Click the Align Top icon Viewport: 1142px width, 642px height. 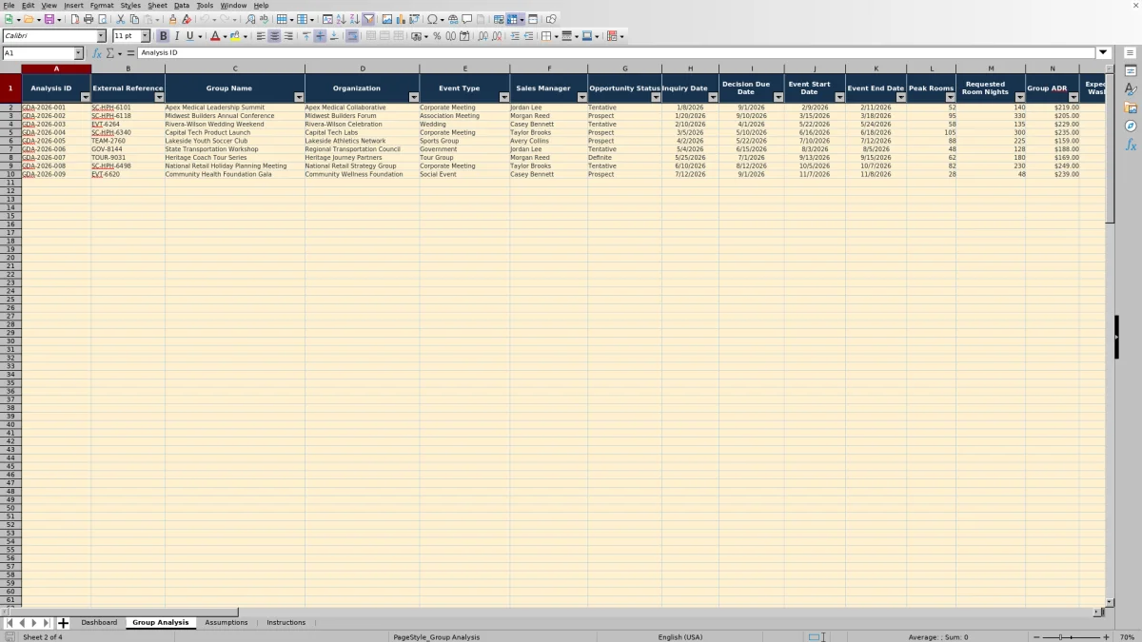[306, 36]
